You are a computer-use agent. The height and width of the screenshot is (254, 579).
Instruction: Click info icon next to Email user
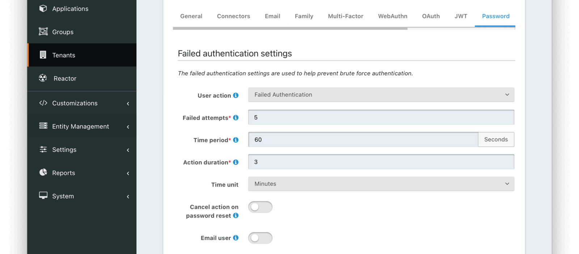pyautogui.click(x=236, y=238)
